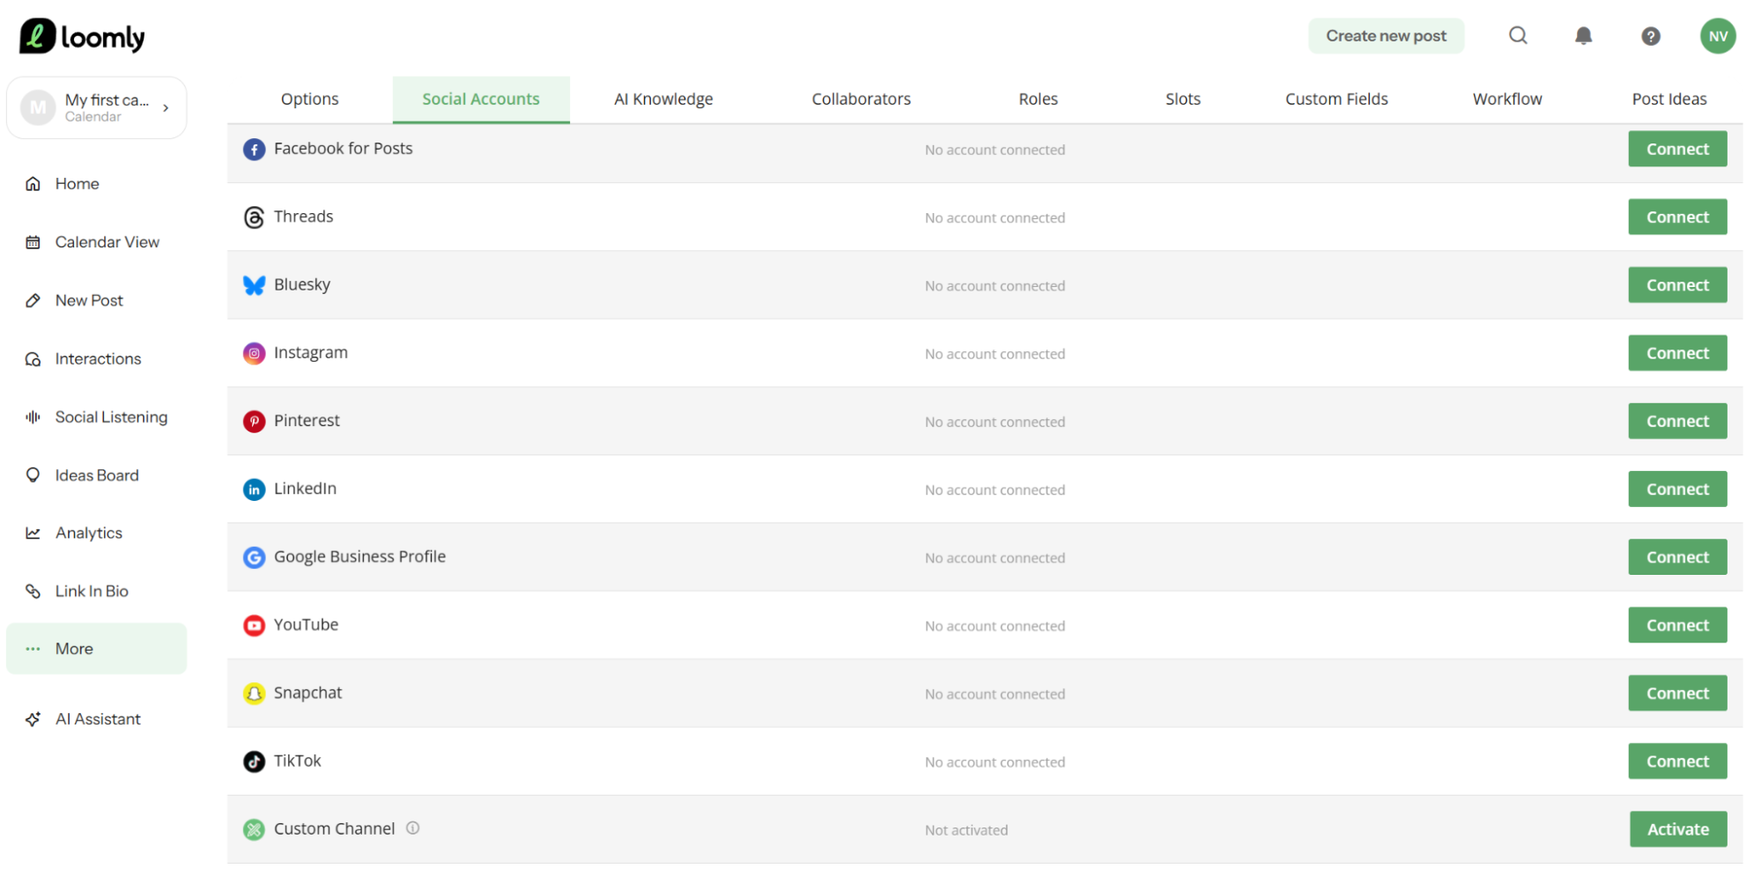Connect a Threads account
Image resolution: width=1761 pixels, height=883 pixels.
pos(1677,217)
